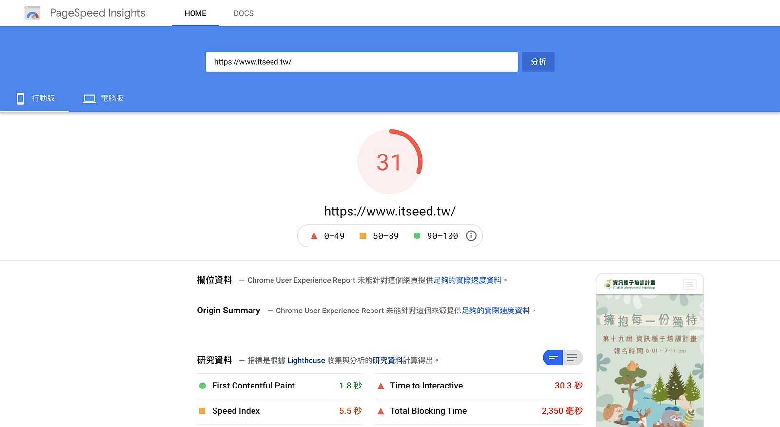This screenshot has width=780, height=427.
Task: Select the compact metrics view toggle
Action: (553, 358)
